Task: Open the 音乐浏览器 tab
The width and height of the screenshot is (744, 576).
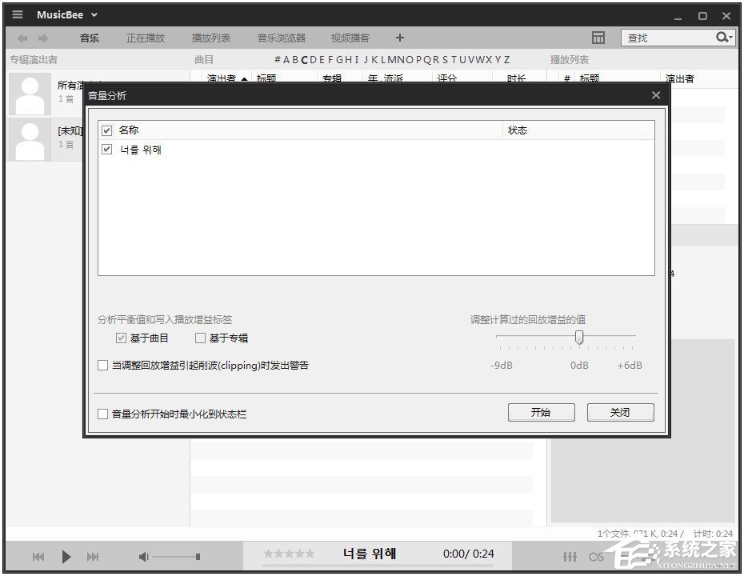Action: pos(280,37)
